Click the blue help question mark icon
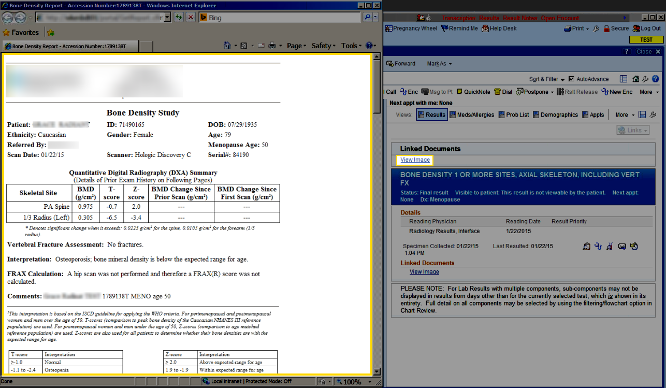Screen dimensions: 666x388 pos(655,79)
